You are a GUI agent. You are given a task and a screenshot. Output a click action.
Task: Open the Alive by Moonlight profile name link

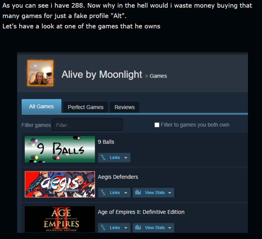(x=102, y=74)
